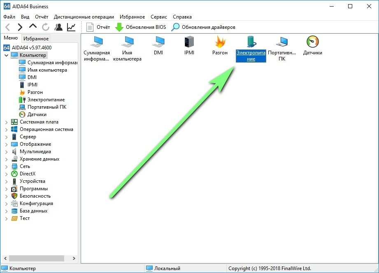Viewport: 379px width, 273px height.
Task: Open the Отчёт menu in menu bar
Action: pyautogui.click(x=42, y=17)
